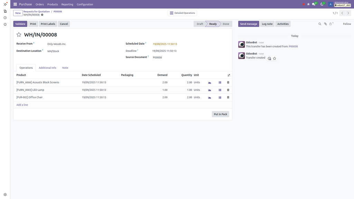Click the Put in Pack button
The height and width of the screenshot is (199, 354).
[x=220, y=114]
